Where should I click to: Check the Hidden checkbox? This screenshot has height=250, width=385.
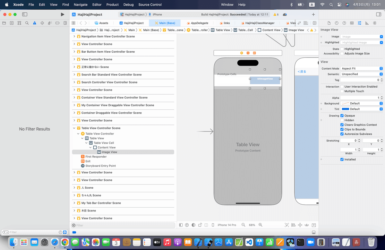pos(342,120)
